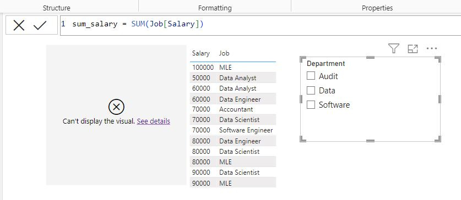Sort table by the Salary column header
This screenshot has height=200, width=461.
click(201, 53)
